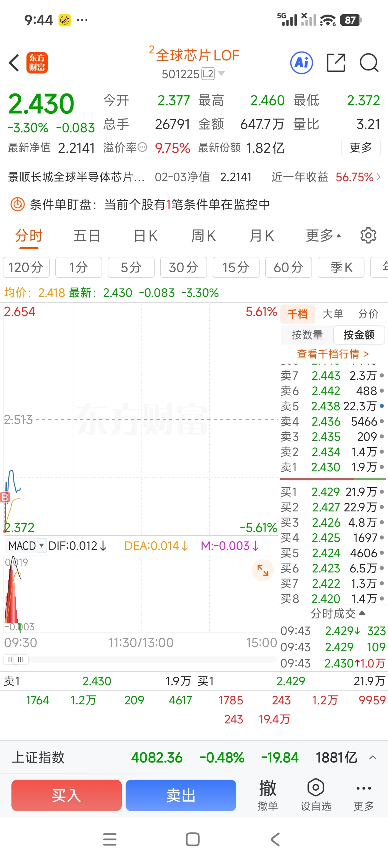Select 按金额 display mode

[359, 335]
